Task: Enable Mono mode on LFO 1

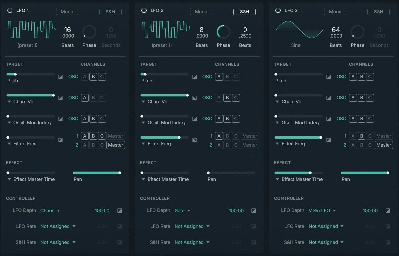Action: (67, 11)
